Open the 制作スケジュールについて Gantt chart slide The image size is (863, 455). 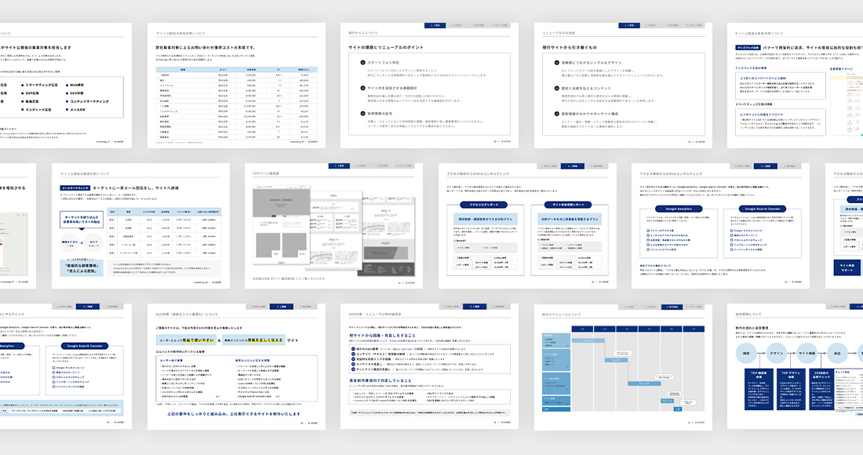click(x=623, y=366)
